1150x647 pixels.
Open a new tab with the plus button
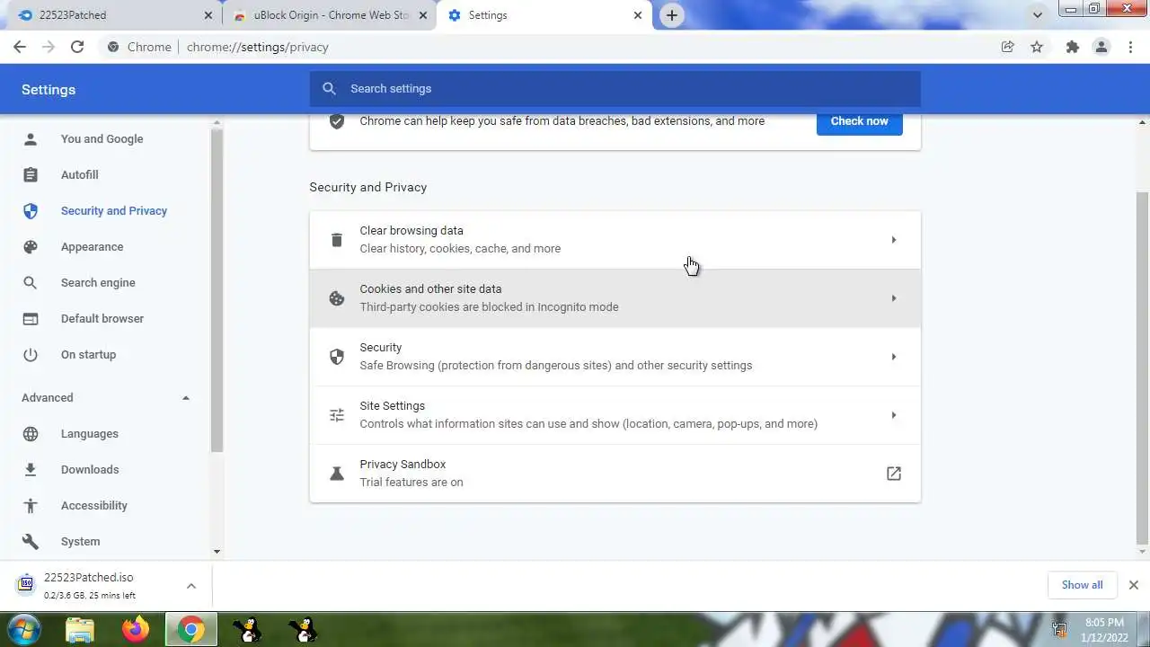point(672,15)
